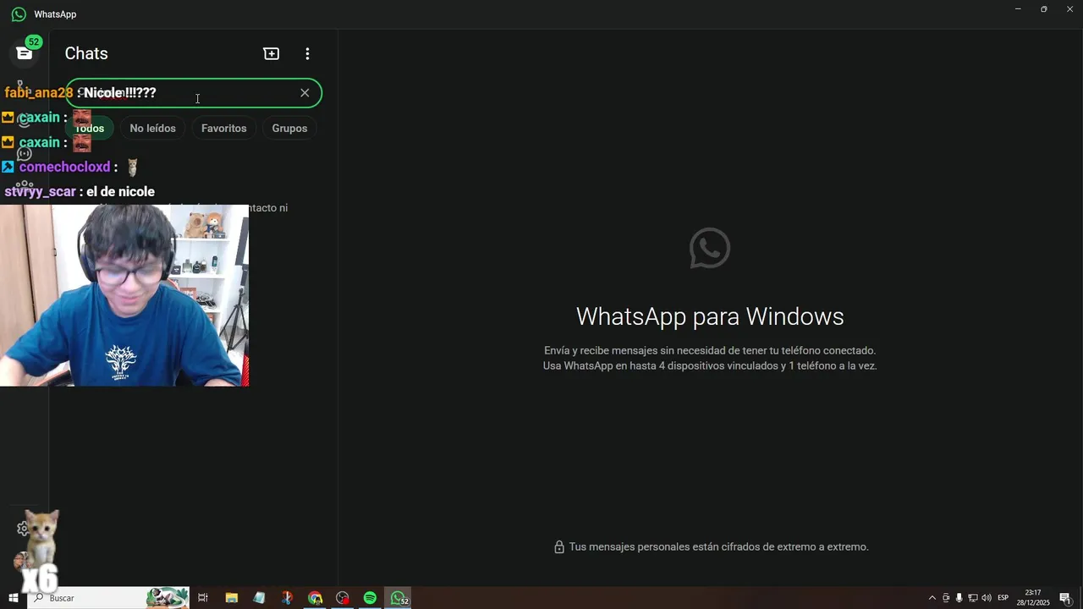Open the Windows notification center

(x=1065, y=598)
